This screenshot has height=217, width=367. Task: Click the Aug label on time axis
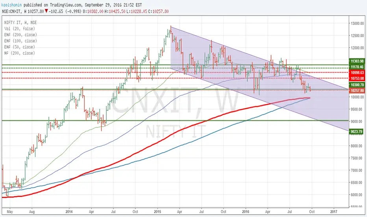pos(32,211)
